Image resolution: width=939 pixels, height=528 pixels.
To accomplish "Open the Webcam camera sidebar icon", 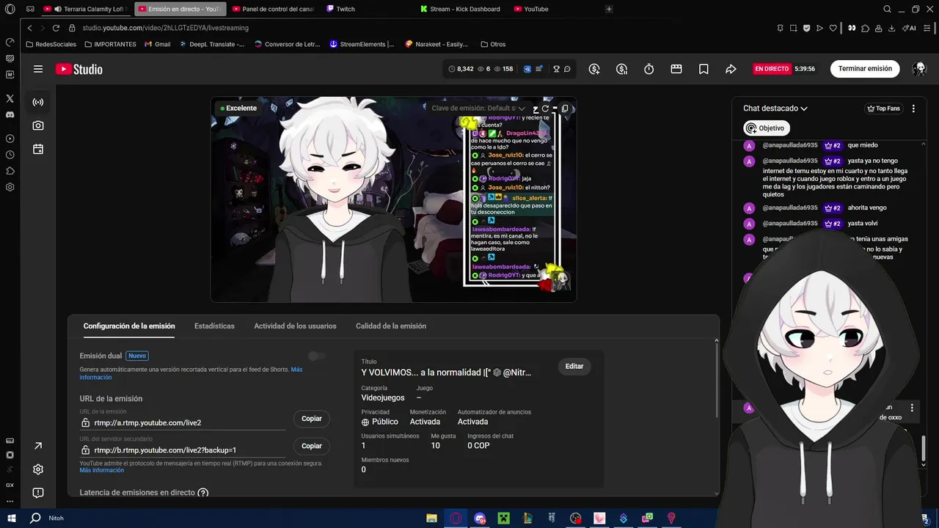I will click(38, 125).
